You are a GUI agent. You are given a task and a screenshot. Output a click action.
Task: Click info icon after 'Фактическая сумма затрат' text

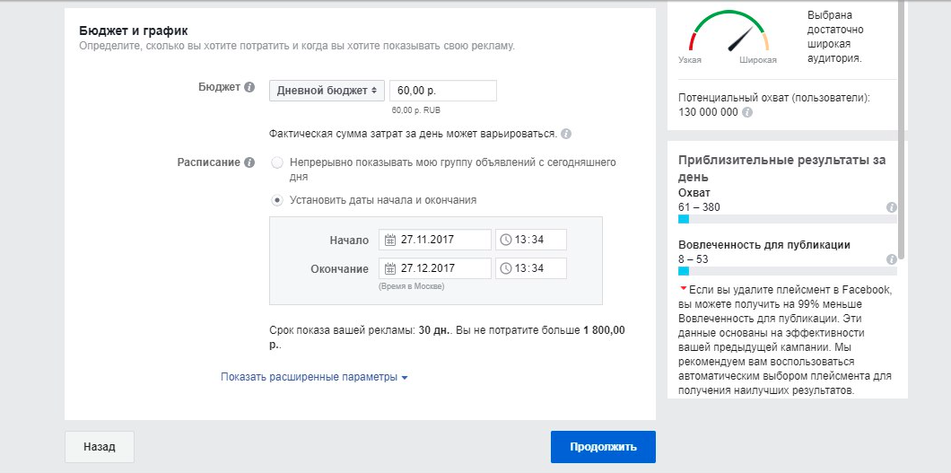click(x=566, y=134)
